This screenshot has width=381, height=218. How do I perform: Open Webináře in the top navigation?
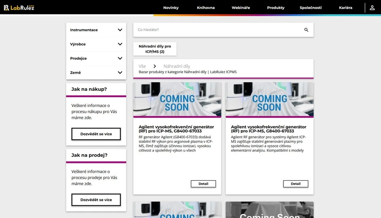[x=241, y=8]
